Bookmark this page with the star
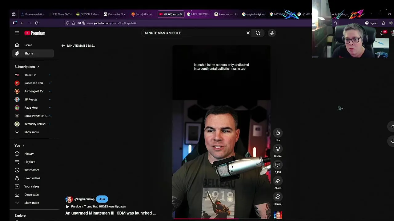394x221 pixels. click(336, 23)
